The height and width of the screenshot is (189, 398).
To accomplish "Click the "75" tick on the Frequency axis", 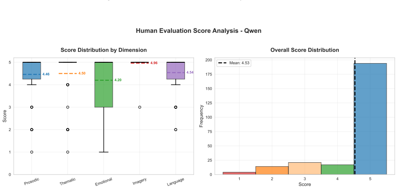I will [x=210, y=132].
